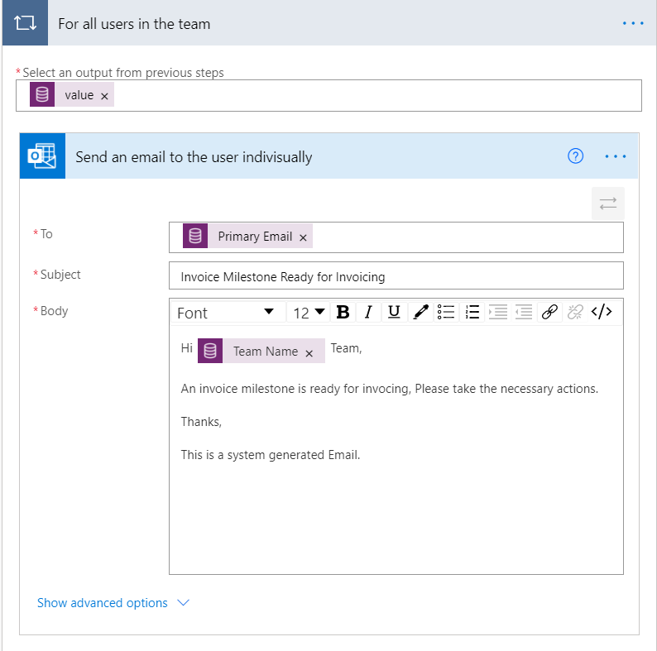
Task: Switch to HTML code view
Action: pos(602,312)
